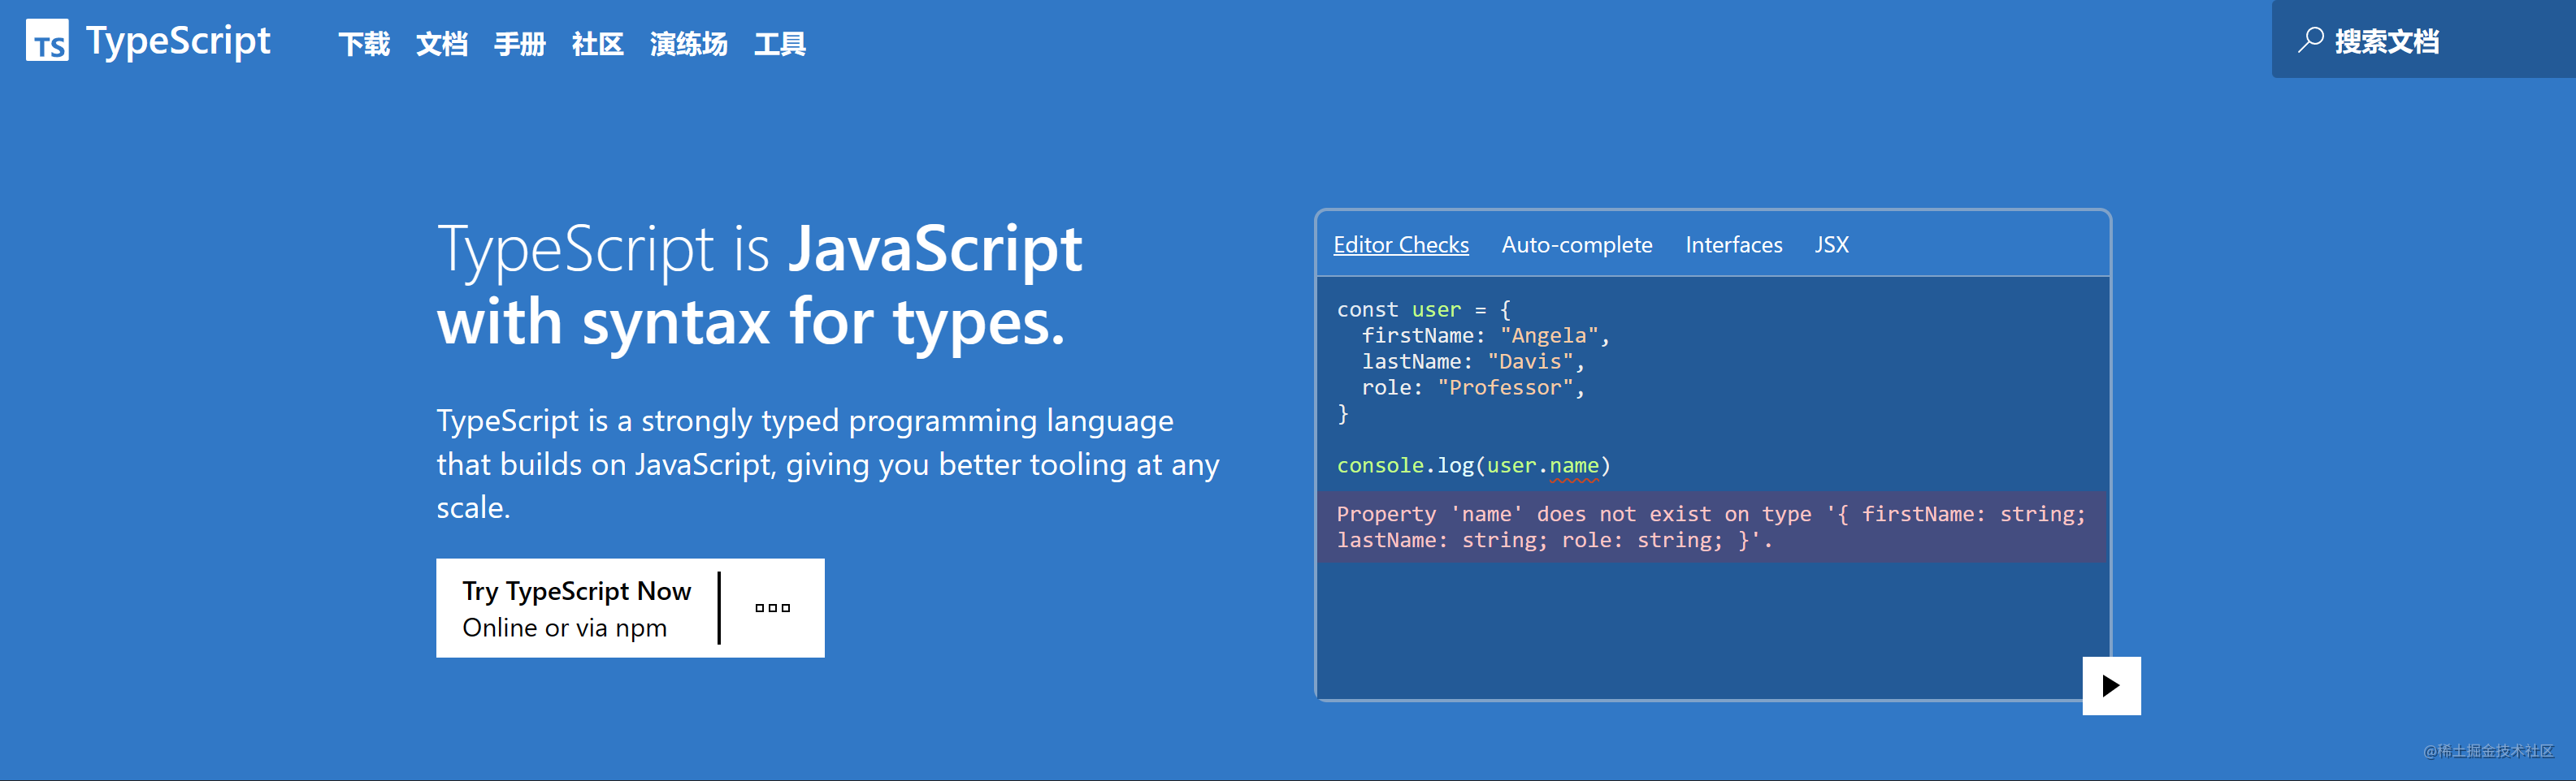Open the 文档 menu item
Viewport: 2576px width, 781px height.
[442, 44]
